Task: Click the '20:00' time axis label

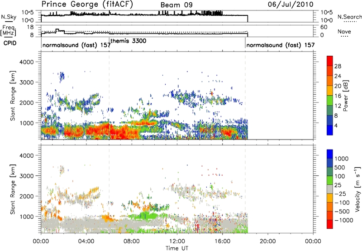Action: [267, 241]
